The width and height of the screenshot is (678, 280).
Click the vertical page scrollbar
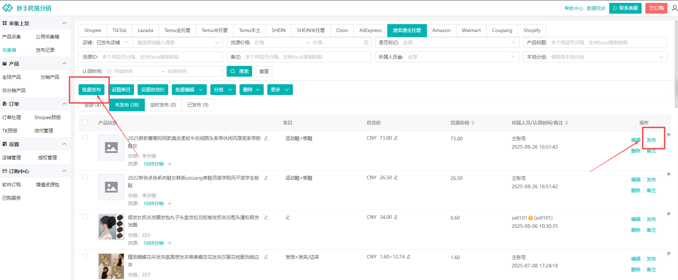coord(676,65)
